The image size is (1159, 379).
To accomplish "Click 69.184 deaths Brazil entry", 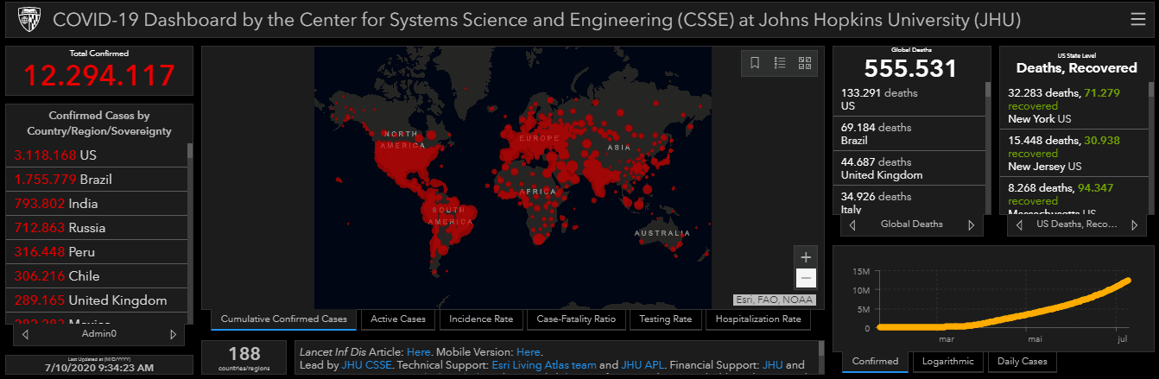I will coord(911,134).
